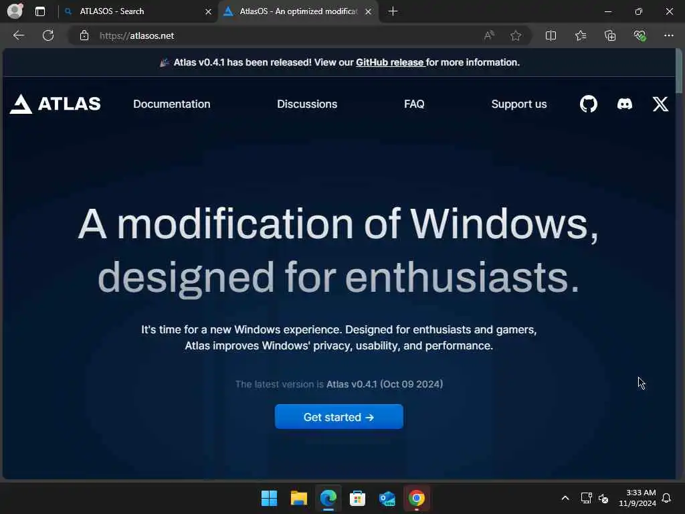
Task: Open the notifications bell
Action: tap(666, 498)
